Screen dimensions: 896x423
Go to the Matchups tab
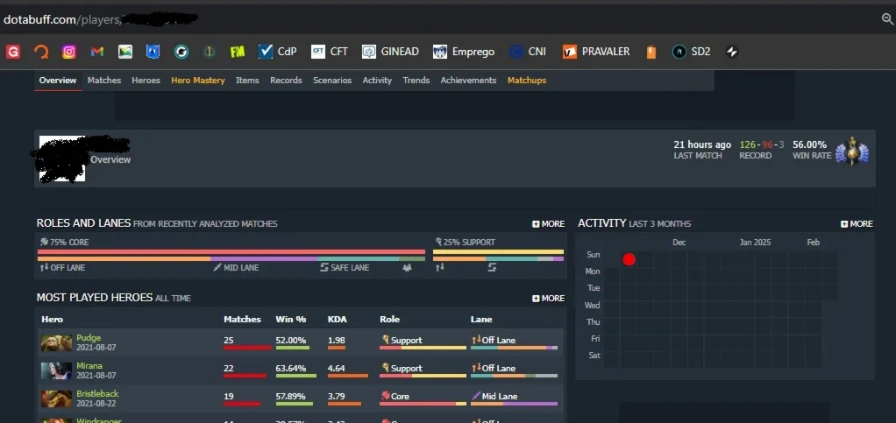pos(527,81)
